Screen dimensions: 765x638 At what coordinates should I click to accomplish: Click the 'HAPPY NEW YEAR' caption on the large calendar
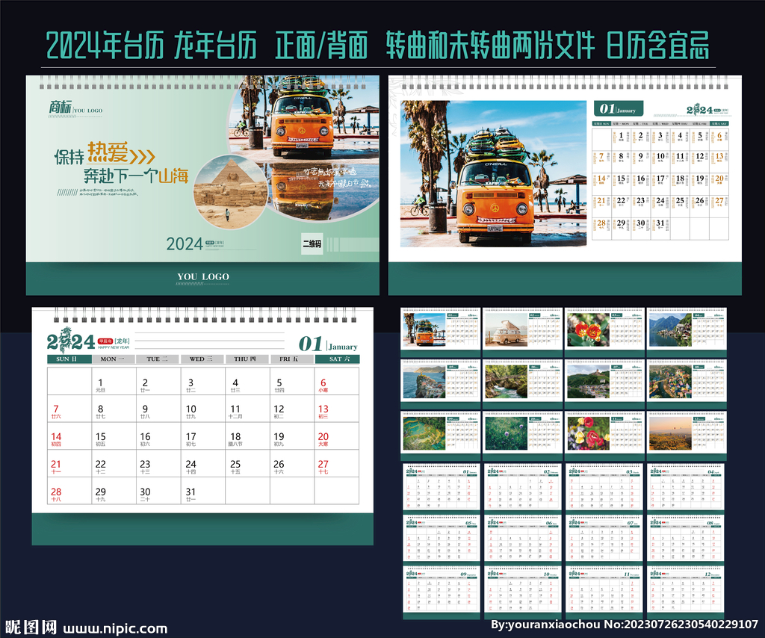point(114,347)
